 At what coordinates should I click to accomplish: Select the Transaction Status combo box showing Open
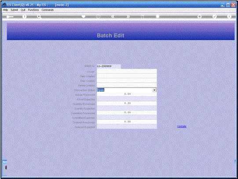(127, 90)
